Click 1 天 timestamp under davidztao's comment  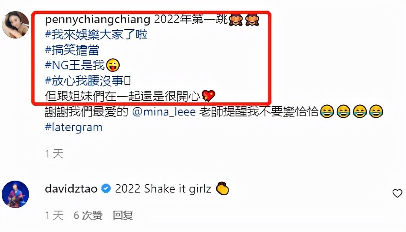point(54,215)
